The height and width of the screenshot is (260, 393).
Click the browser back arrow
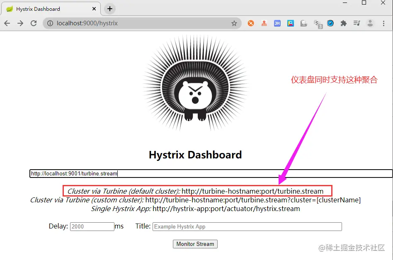[x=7, y=23]
